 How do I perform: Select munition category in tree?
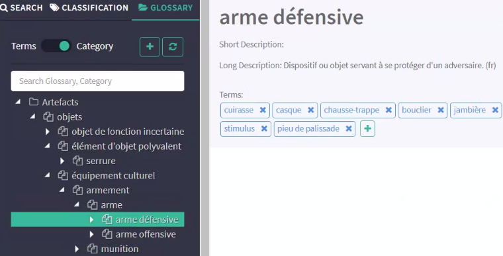[120, 249]
